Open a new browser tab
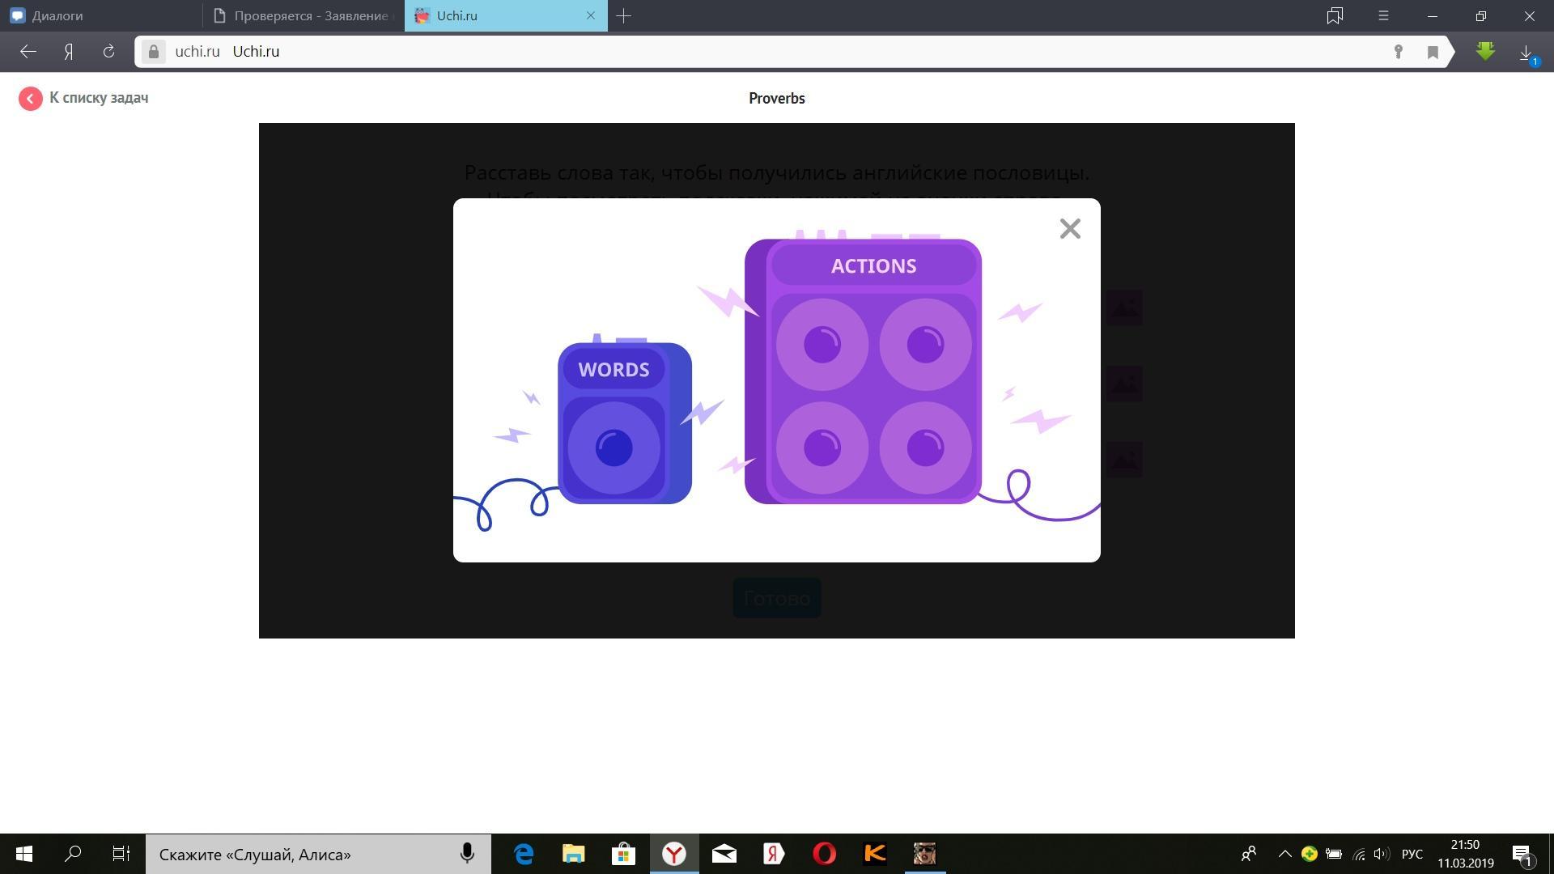 pyautogui.click(x=623, y=15)
